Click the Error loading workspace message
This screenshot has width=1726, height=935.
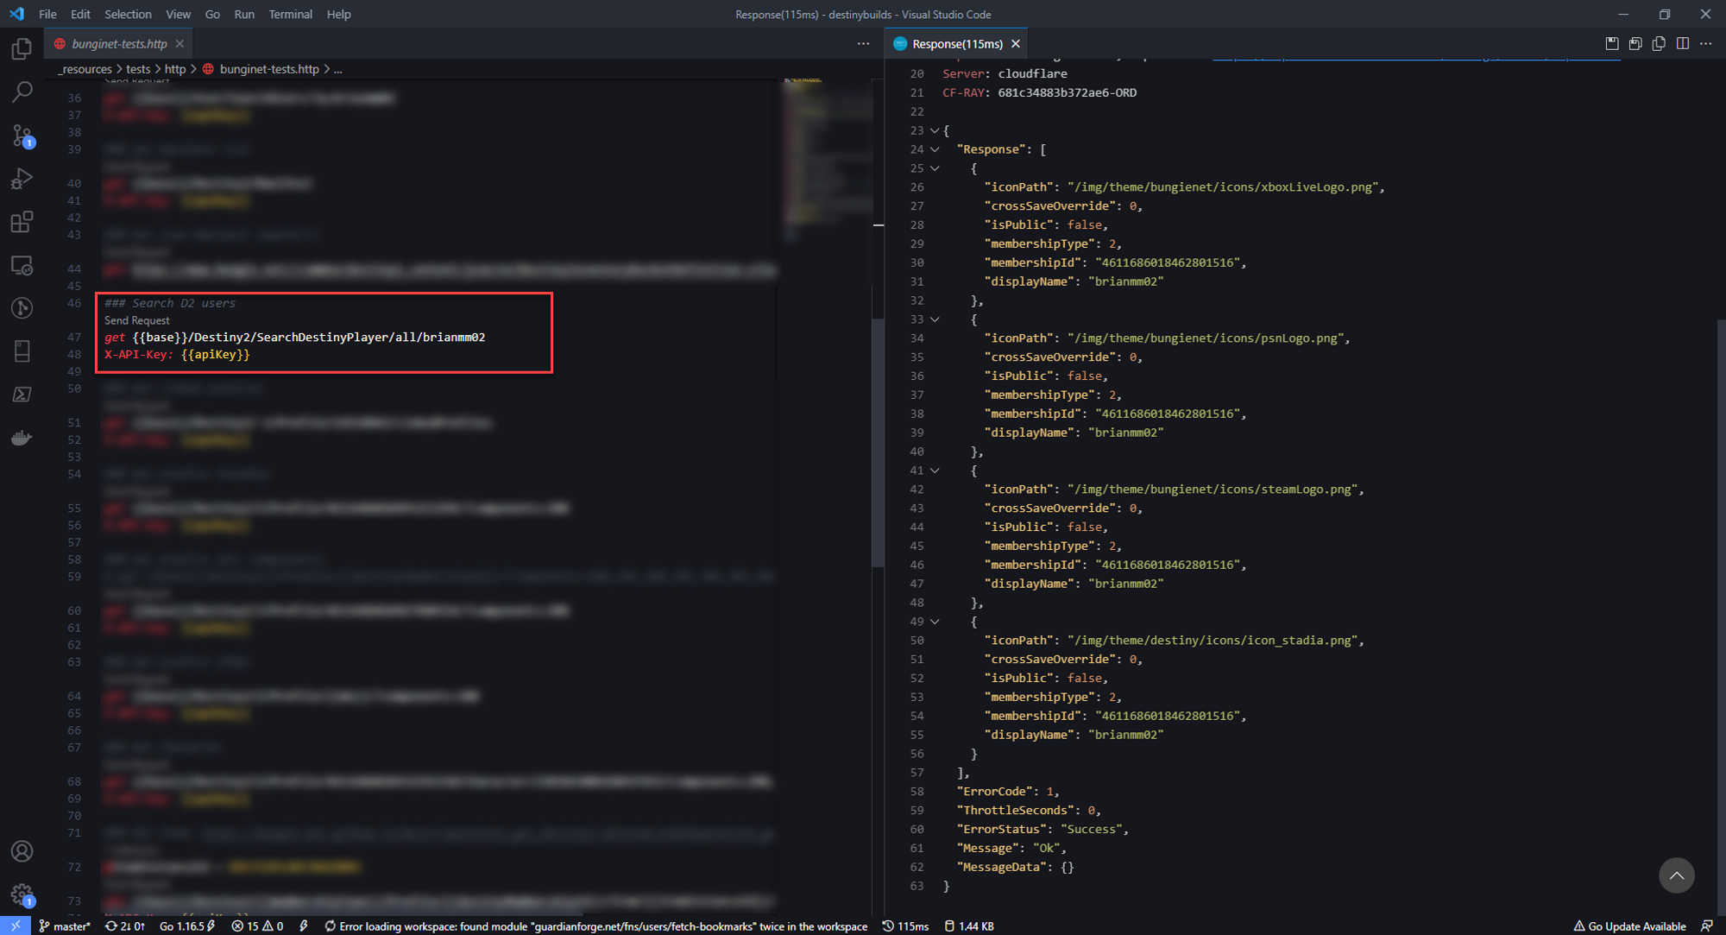click(595, 926)
